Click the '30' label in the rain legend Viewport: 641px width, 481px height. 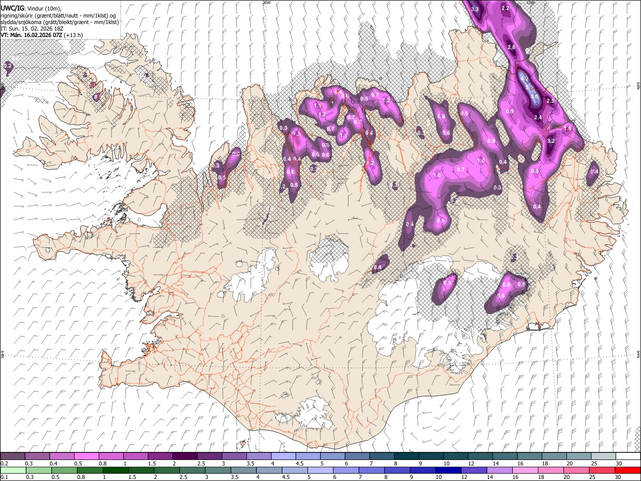pyautogui.click(x=618, y=477)
